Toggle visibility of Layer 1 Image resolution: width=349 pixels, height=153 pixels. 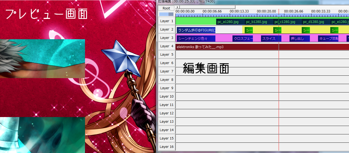167,21
